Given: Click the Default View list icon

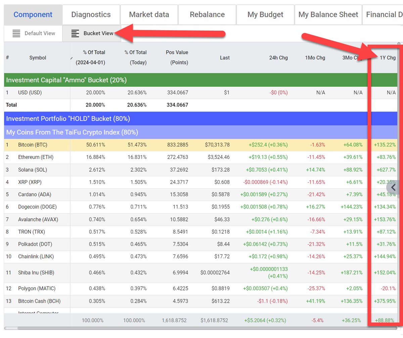Looking at the screenshot, I should click(16, 33).
